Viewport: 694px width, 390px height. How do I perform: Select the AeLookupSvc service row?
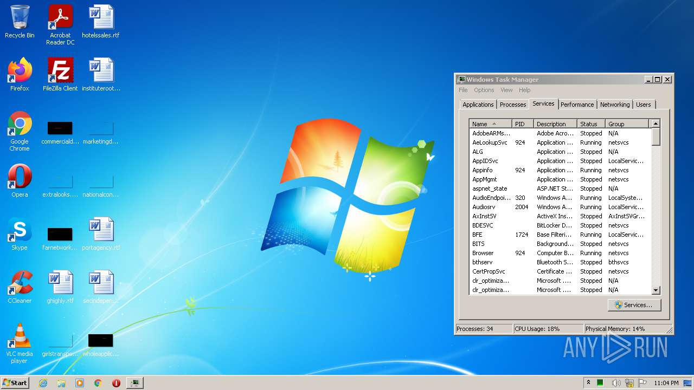pos(560,142)
